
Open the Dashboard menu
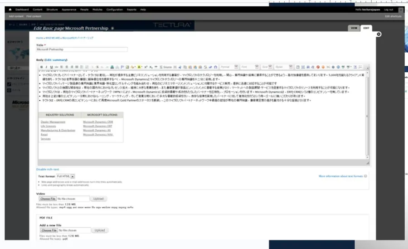[22, 10]
